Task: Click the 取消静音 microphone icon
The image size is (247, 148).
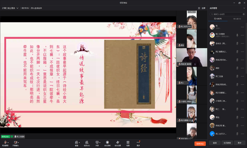Action: [5, 142]
